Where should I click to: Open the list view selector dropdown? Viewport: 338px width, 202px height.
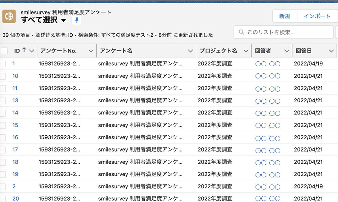click(64, 21)
